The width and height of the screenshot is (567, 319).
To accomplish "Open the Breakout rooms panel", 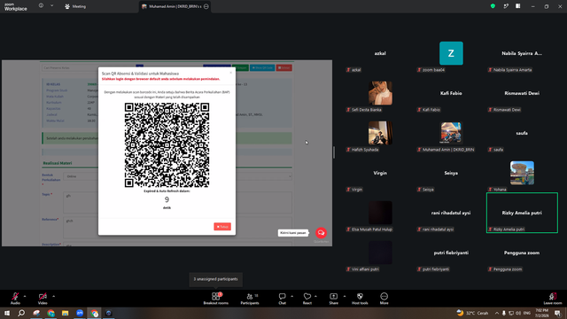I will tap(216, 299).
